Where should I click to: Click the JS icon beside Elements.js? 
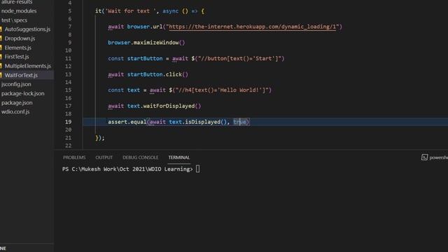1,48
